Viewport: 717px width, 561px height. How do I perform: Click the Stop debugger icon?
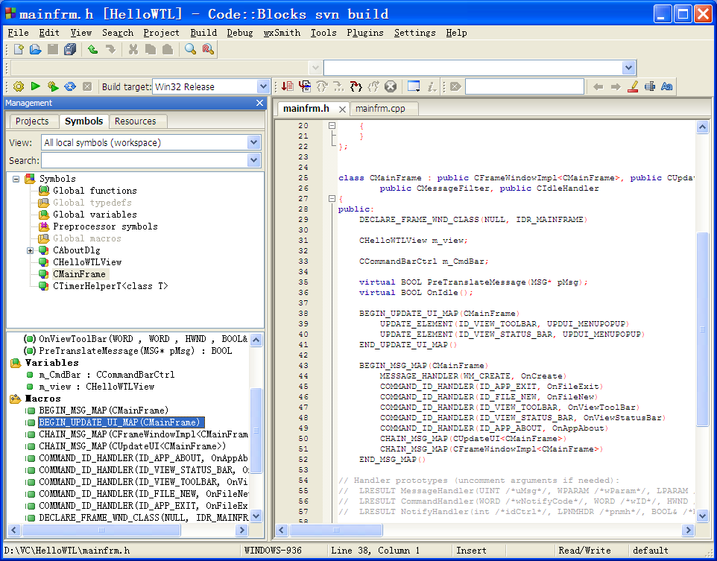[391, 86]
